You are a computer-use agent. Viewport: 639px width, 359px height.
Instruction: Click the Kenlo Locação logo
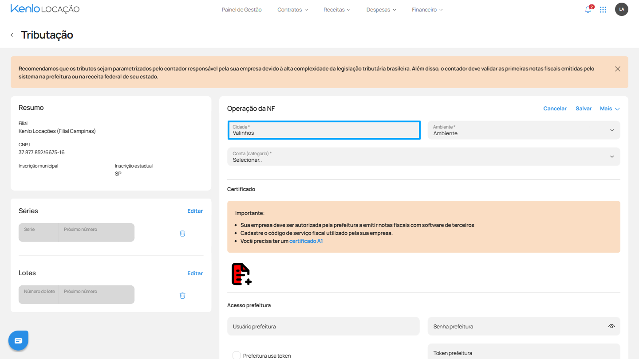(45, 9)
